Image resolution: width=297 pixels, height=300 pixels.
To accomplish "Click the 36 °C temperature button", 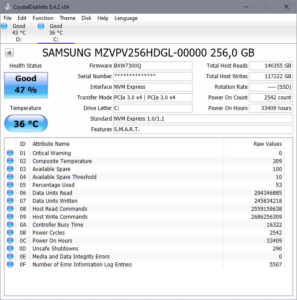I will click(26, 123).
